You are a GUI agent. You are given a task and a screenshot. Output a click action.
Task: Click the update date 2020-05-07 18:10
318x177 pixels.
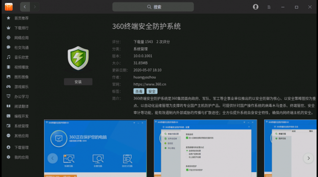(x=147, y=70)
